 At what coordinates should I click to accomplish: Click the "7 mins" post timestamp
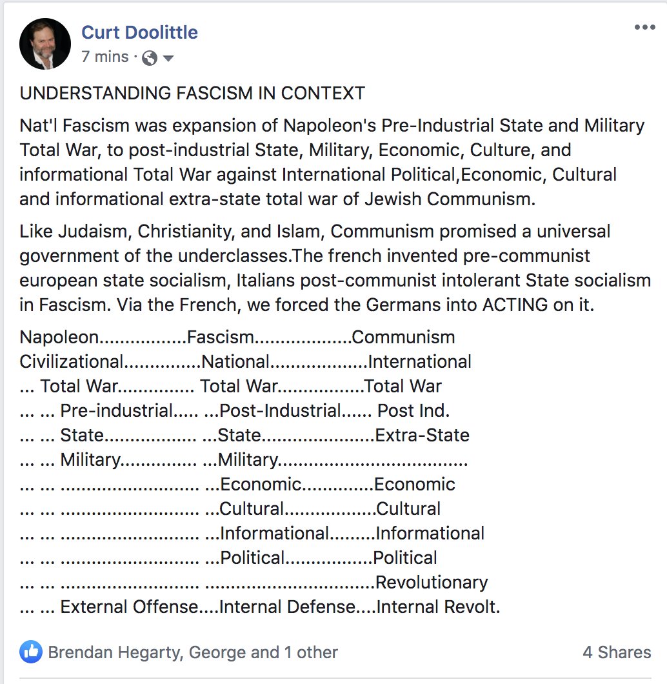[x=105, y=57]
